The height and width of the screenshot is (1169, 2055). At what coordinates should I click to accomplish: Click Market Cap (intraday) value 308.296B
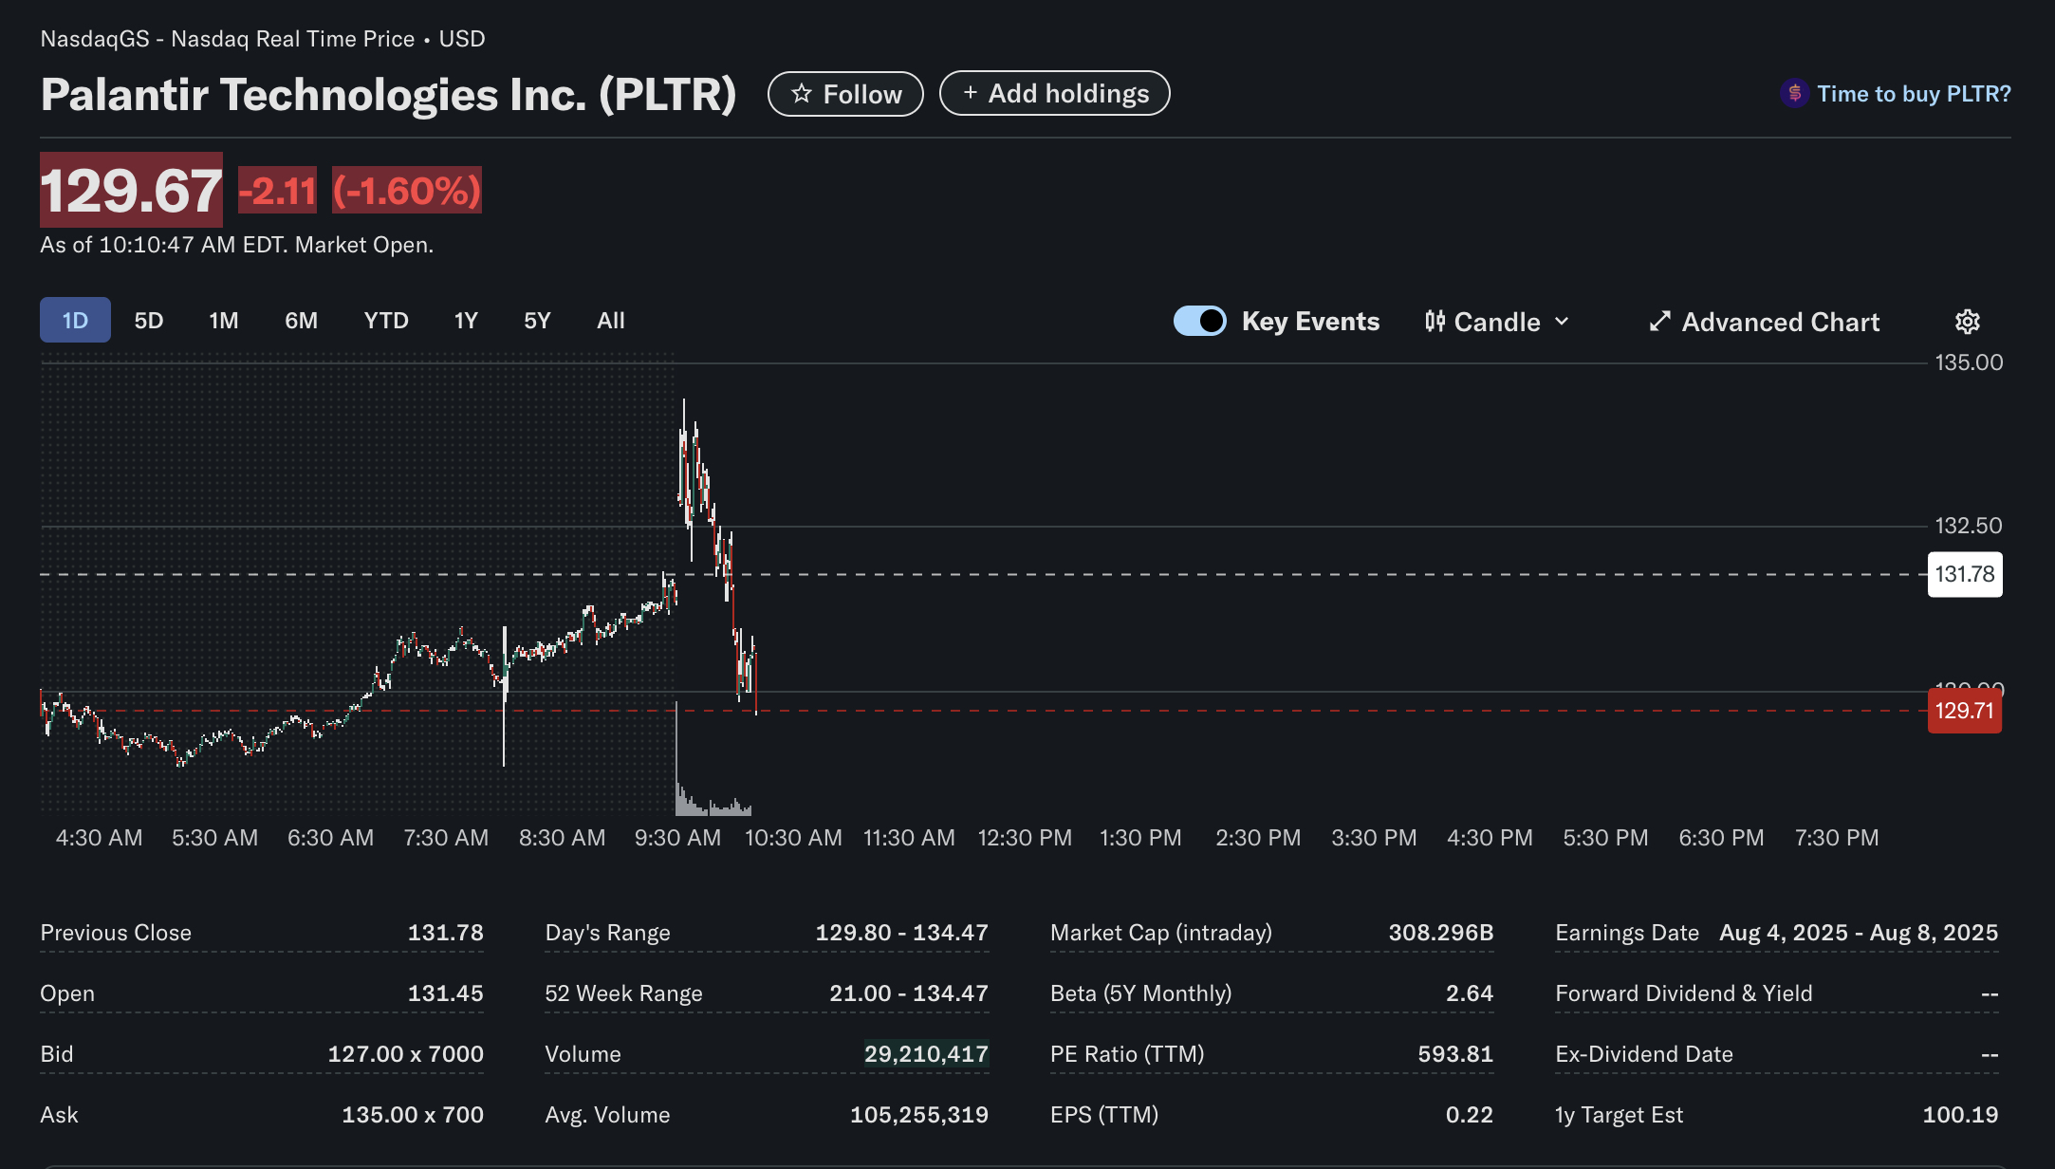point(1440,933)
